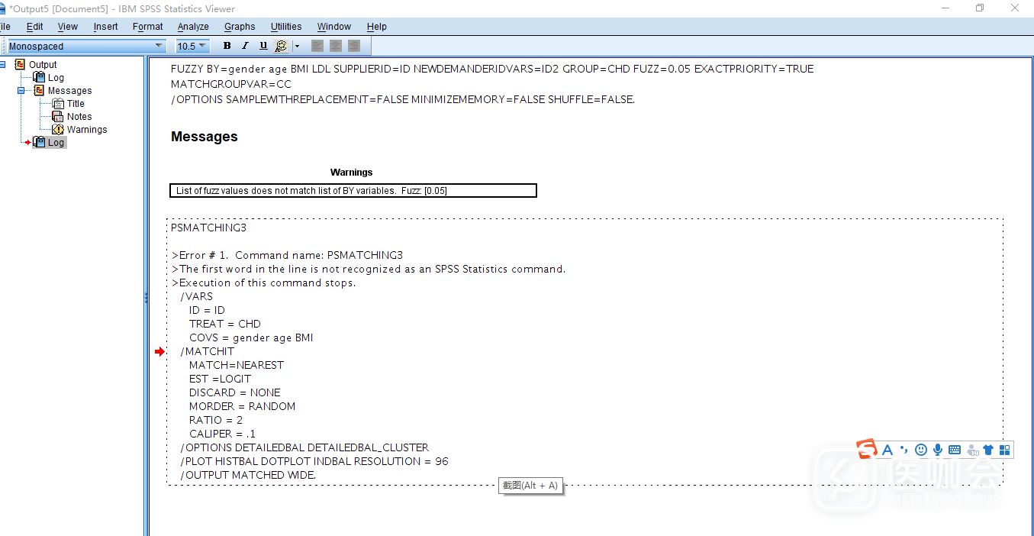Click the right align icon
The image size is (1034, 536).
pyautogui.click(x=354, y=46)
